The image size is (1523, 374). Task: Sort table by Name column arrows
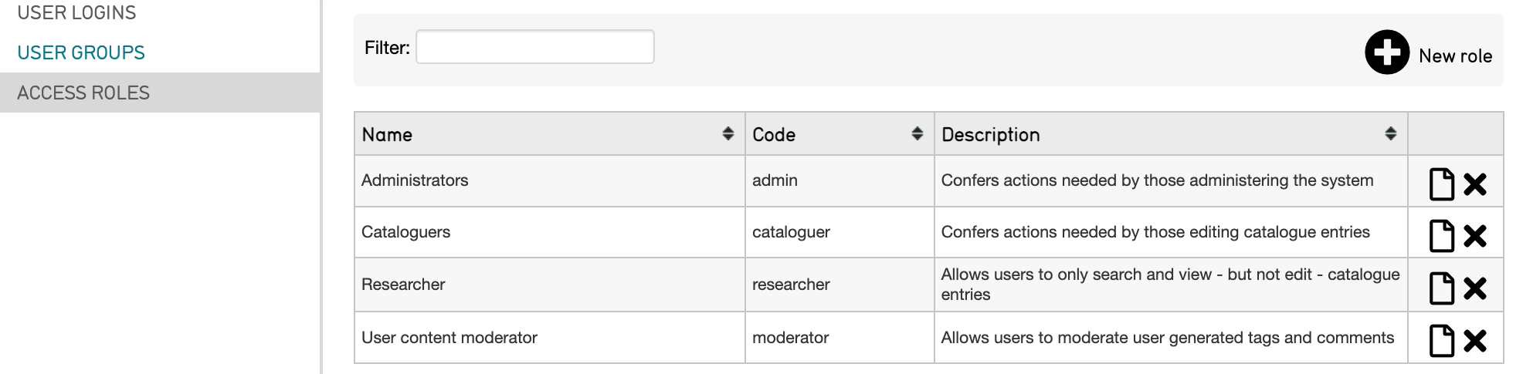(728, 133)
